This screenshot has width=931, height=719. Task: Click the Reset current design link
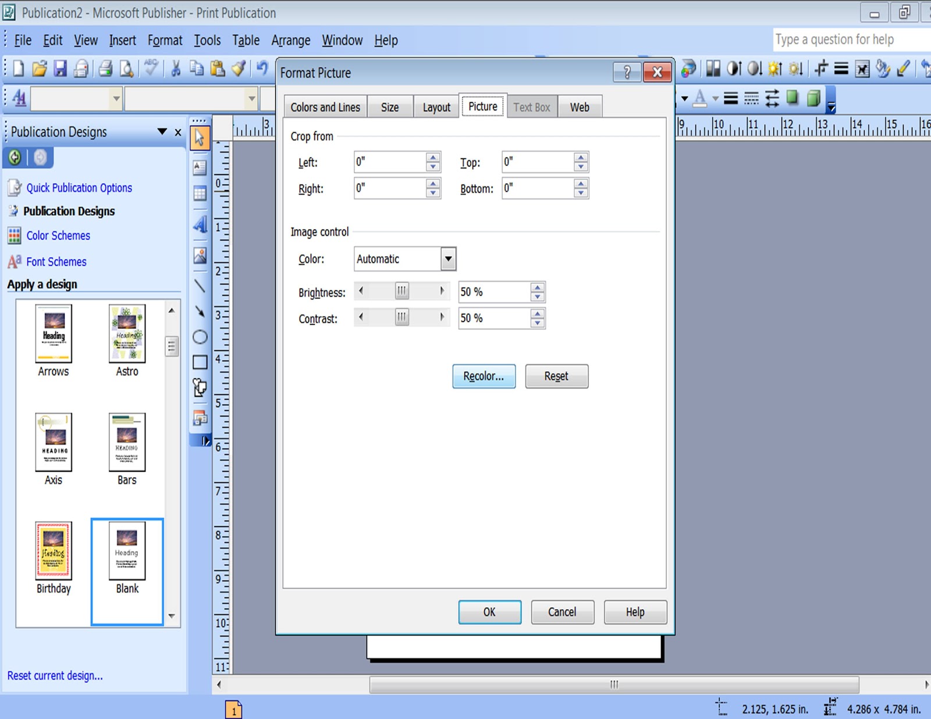click(55, 675)
